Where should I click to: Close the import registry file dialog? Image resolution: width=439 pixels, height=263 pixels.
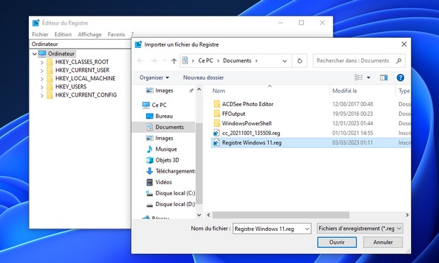404,44
